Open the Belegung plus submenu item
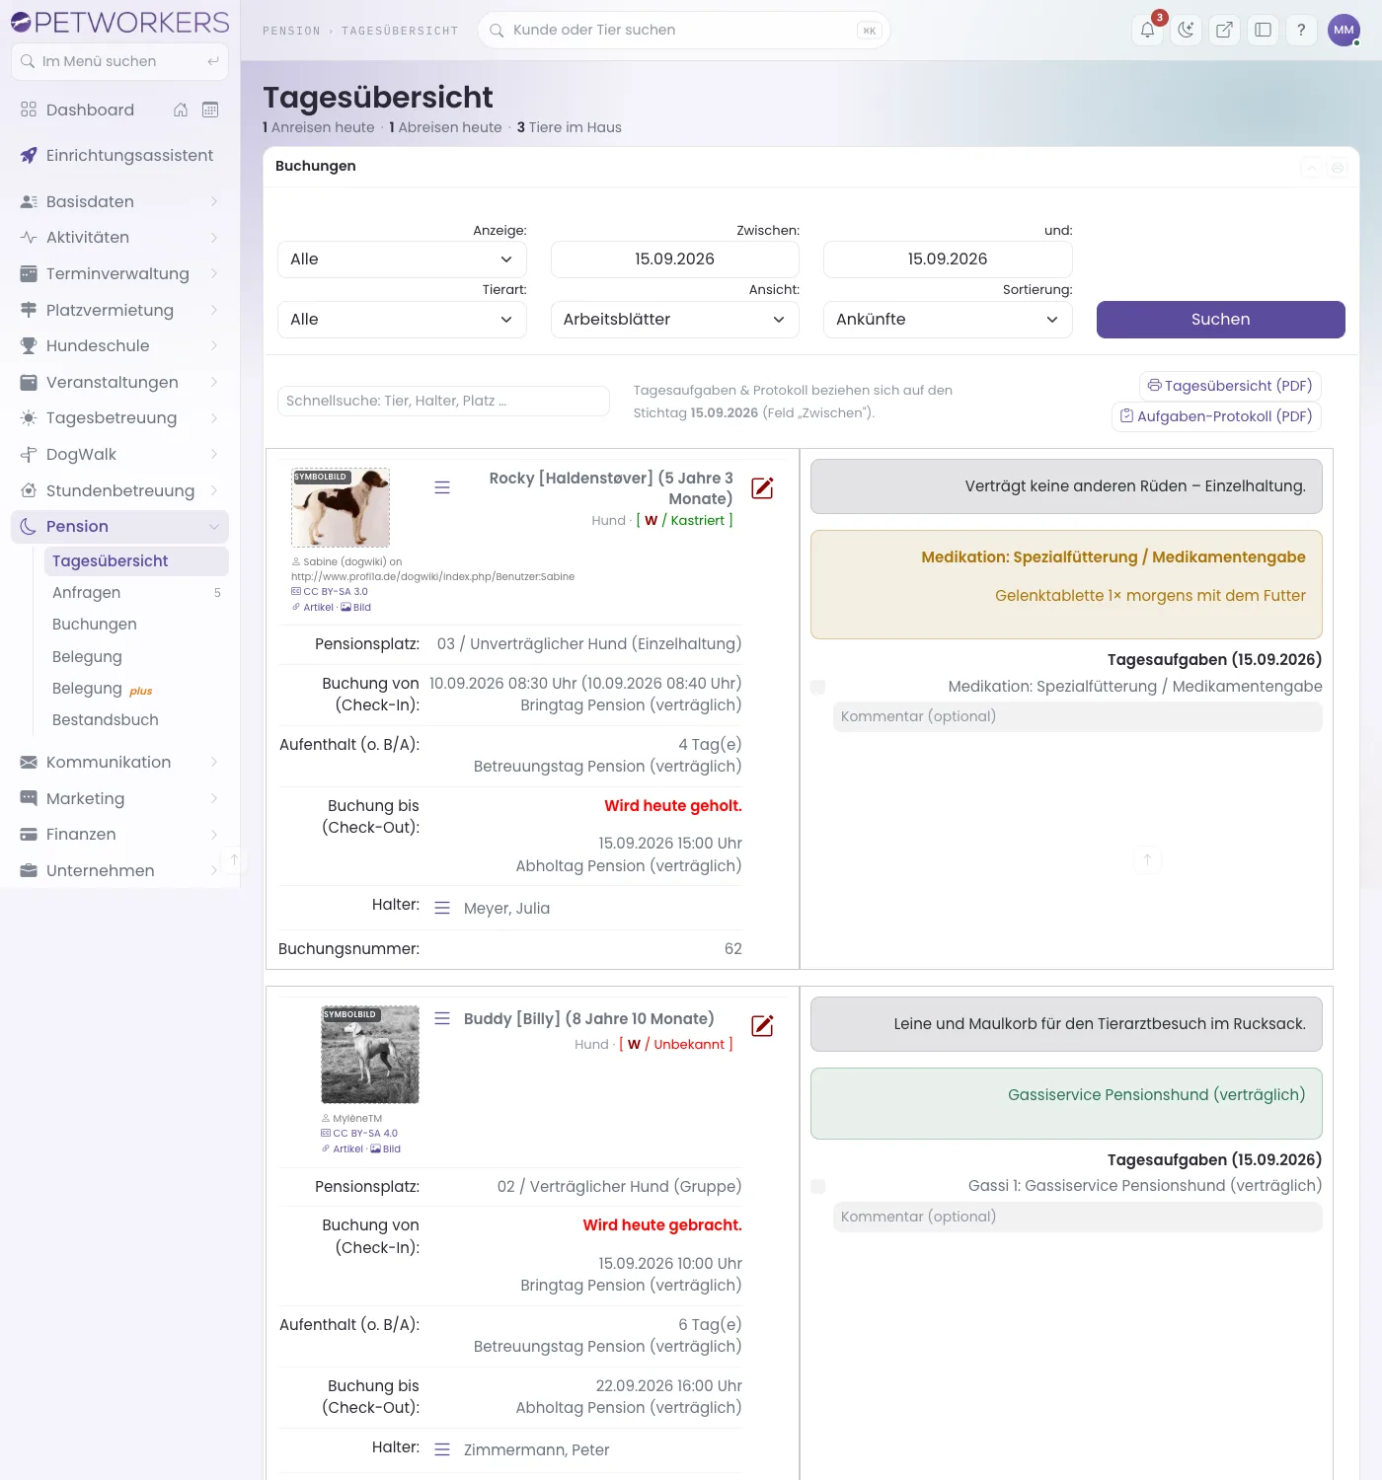 point(136,689)
